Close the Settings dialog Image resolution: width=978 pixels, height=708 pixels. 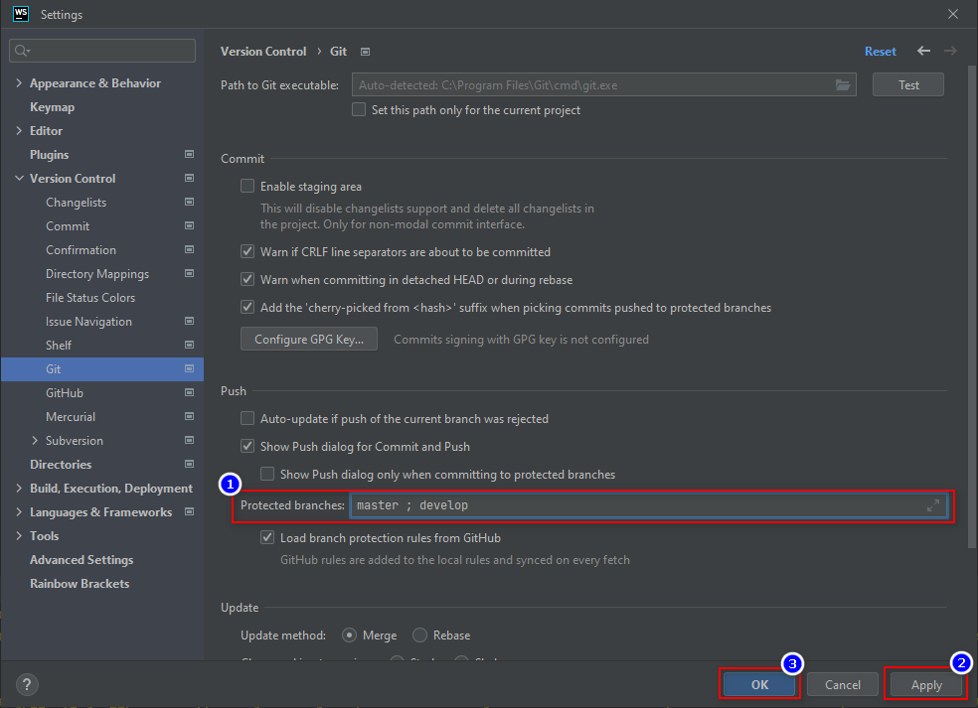pos(953,14)
